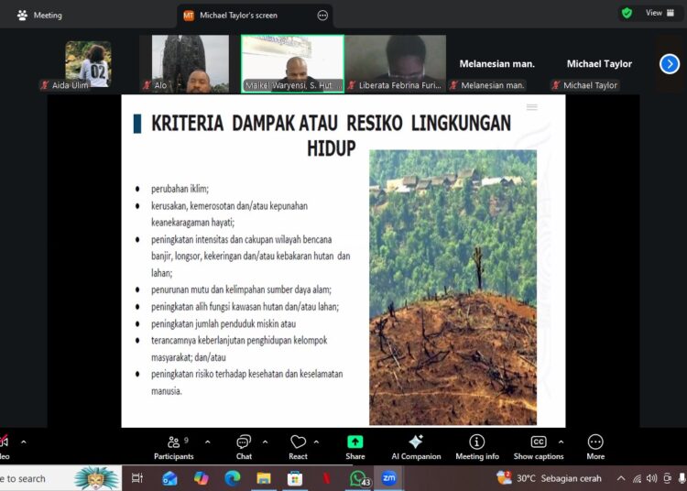This screenshot has width=687, height=491.
Task: Toggle the video camera button
Action: point(5,448)
